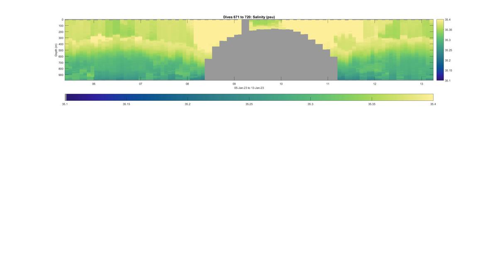This screenshot has height=258, width=498.
Task: Pick the depth axis tick '400'
Action: pyautogui.click(x=61, y=44)
